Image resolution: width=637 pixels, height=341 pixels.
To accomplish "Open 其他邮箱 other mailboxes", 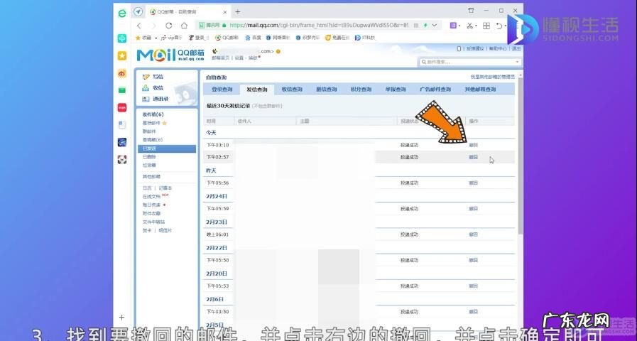I will 151,177.
